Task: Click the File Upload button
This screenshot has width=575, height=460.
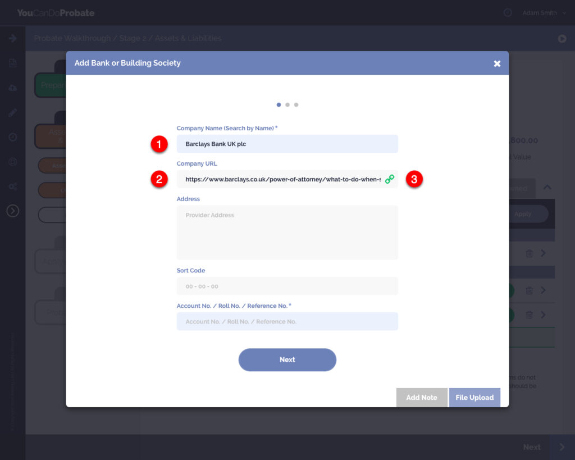Action: point(474,397)
